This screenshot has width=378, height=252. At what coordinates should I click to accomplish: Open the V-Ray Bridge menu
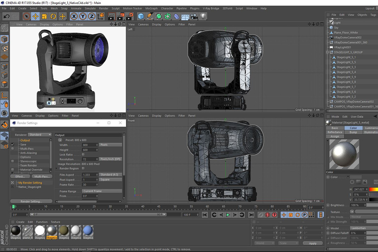point(211,9)
